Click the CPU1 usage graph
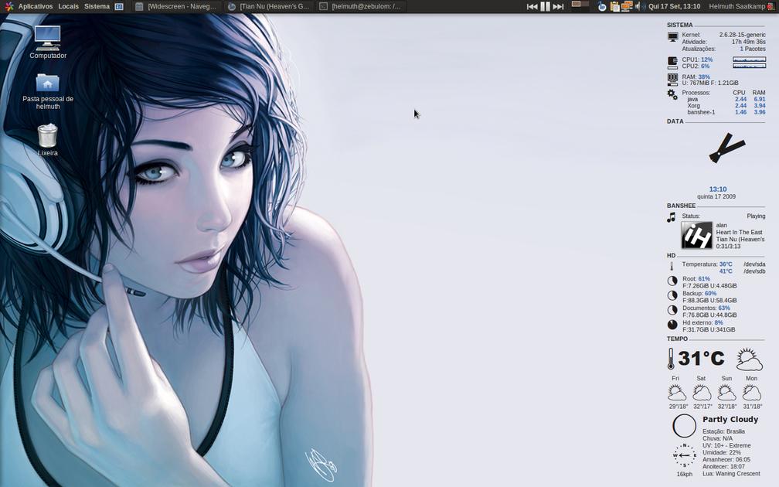The width and height of the screenshot is (779, 487). pos(749,60)
